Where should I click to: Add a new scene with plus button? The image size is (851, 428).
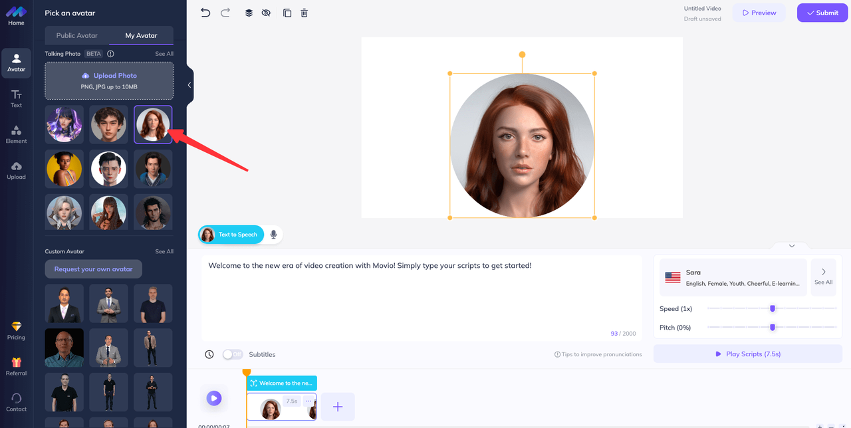[338, 407]
